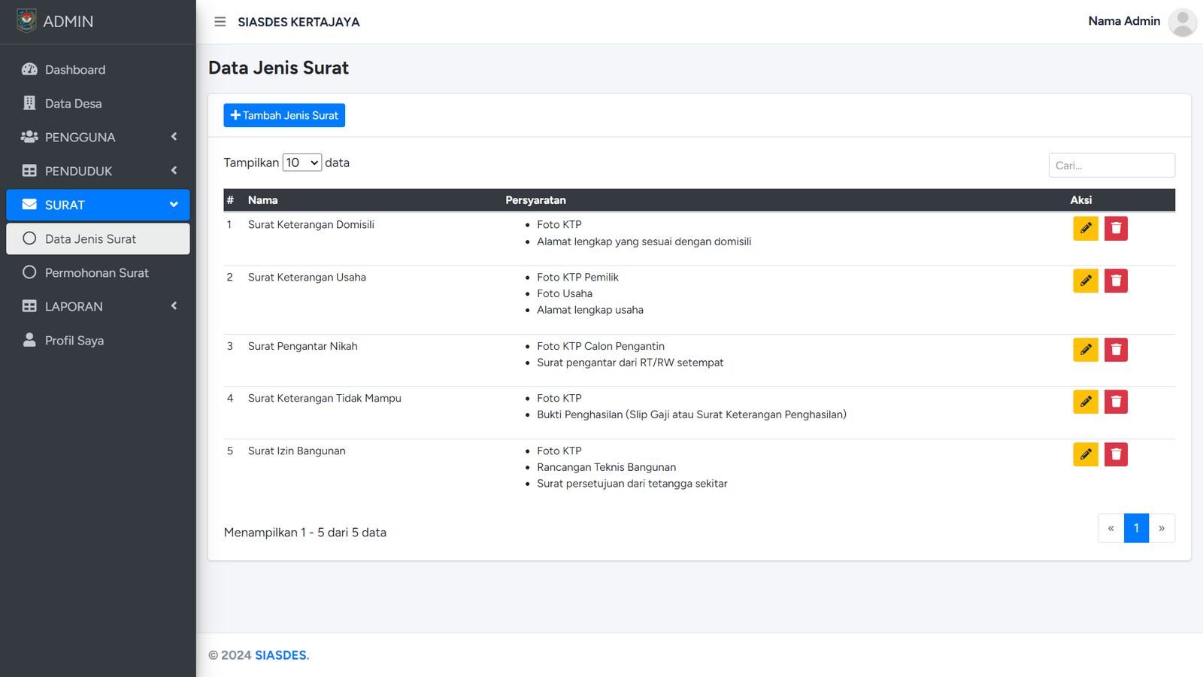Delete the Surat Izin Bangunan entry
This screenshot has height=677, width=1203.
pyautogui.click(x=1116, y=454)
